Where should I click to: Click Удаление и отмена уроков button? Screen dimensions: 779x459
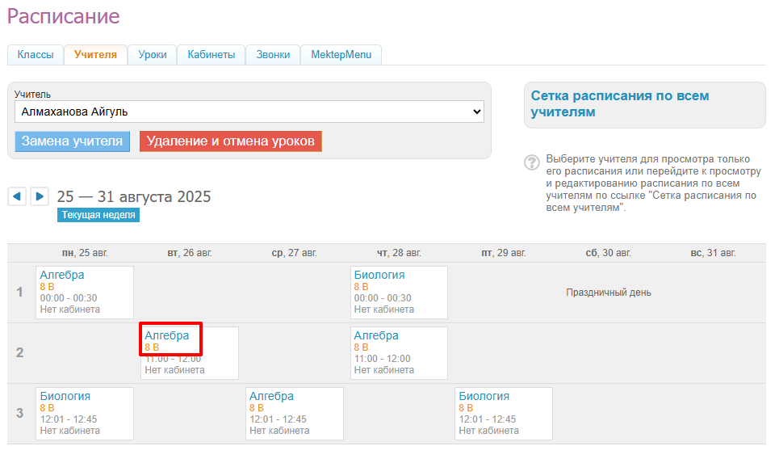click(x=230, y=141)
